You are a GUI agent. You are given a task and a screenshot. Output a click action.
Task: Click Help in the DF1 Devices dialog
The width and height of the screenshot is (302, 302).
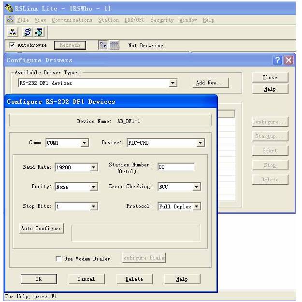(x=182, y=279)
